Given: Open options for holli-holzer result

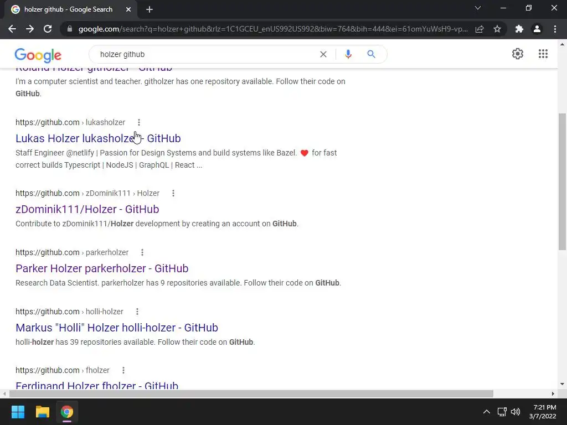Looking at the screenshot, I should (x=137, y=312).
